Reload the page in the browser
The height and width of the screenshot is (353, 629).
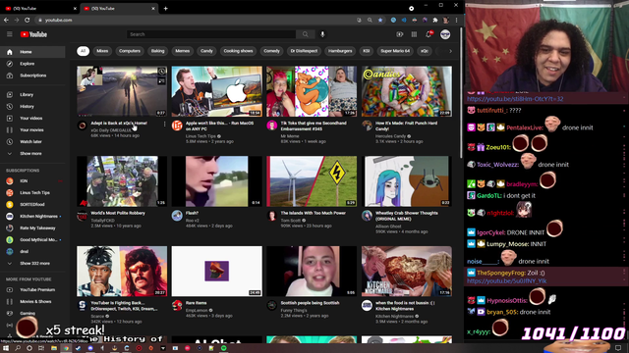[27, 20]
